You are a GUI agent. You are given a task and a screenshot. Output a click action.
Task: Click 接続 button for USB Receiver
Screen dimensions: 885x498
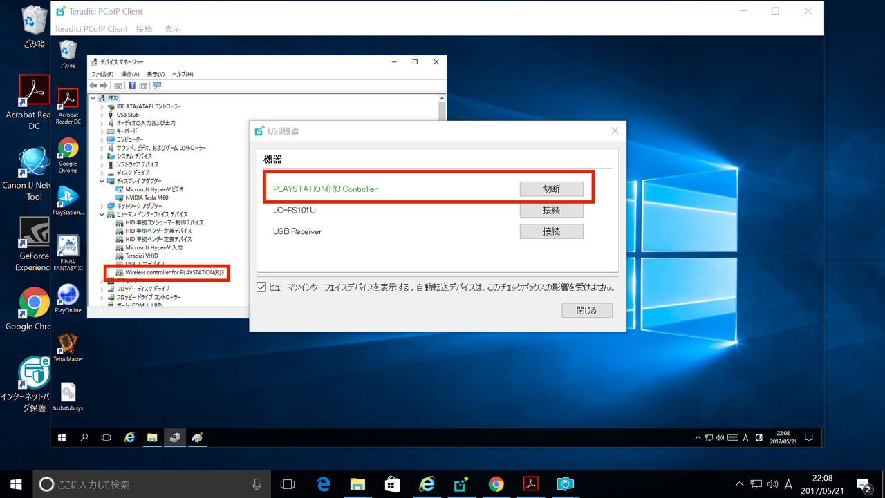[551, 231]
